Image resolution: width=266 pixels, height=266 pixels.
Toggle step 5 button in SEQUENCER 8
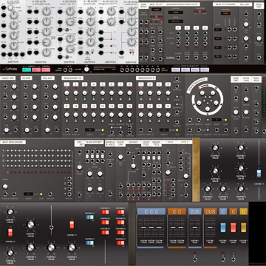click(141, 106)
